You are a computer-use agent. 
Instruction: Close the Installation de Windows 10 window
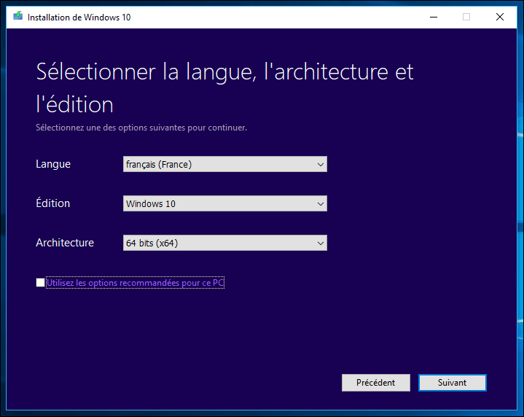tap(500, 17)
